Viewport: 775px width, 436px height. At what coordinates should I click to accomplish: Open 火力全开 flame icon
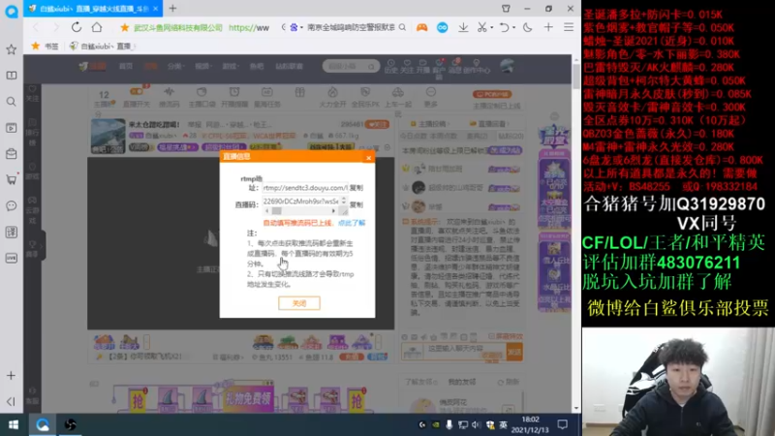[332, 97]
